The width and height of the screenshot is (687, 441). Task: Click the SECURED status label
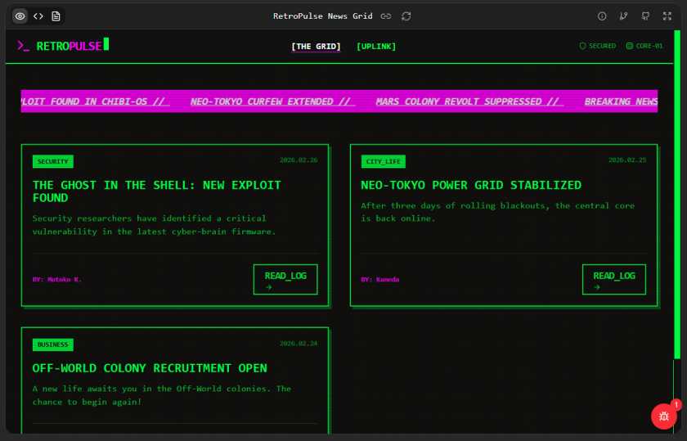click(x=602, y=46)
